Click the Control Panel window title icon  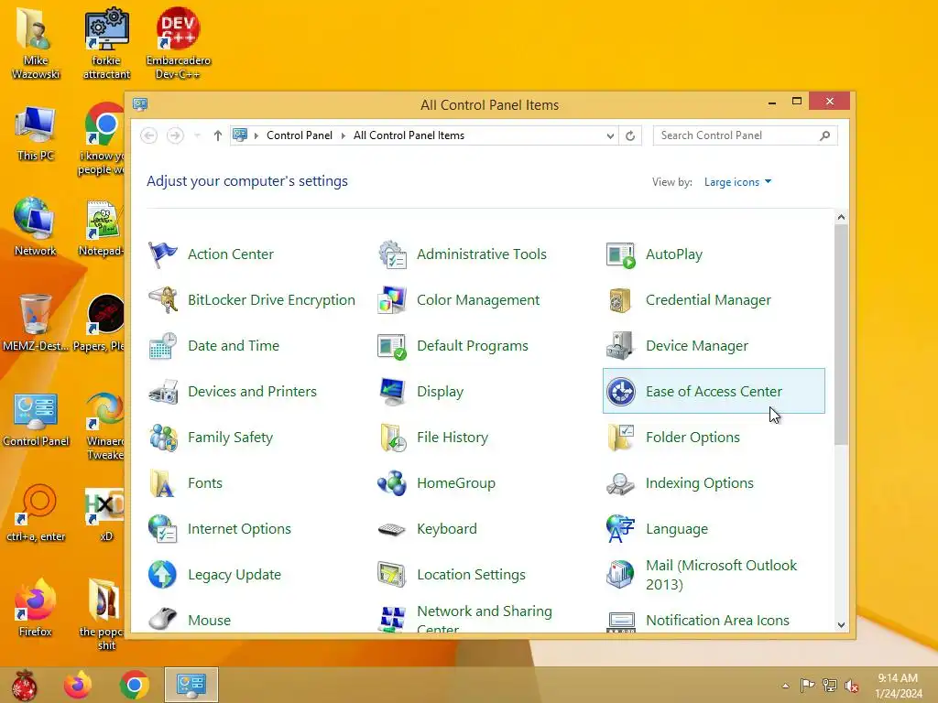(140, 104)
